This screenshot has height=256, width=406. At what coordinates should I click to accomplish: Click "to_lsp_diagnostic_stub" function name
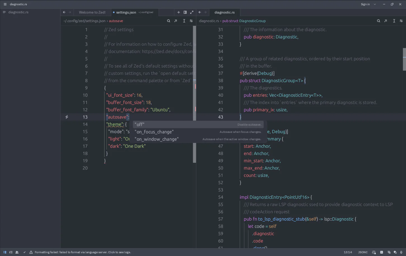click(x=281, y=219)
